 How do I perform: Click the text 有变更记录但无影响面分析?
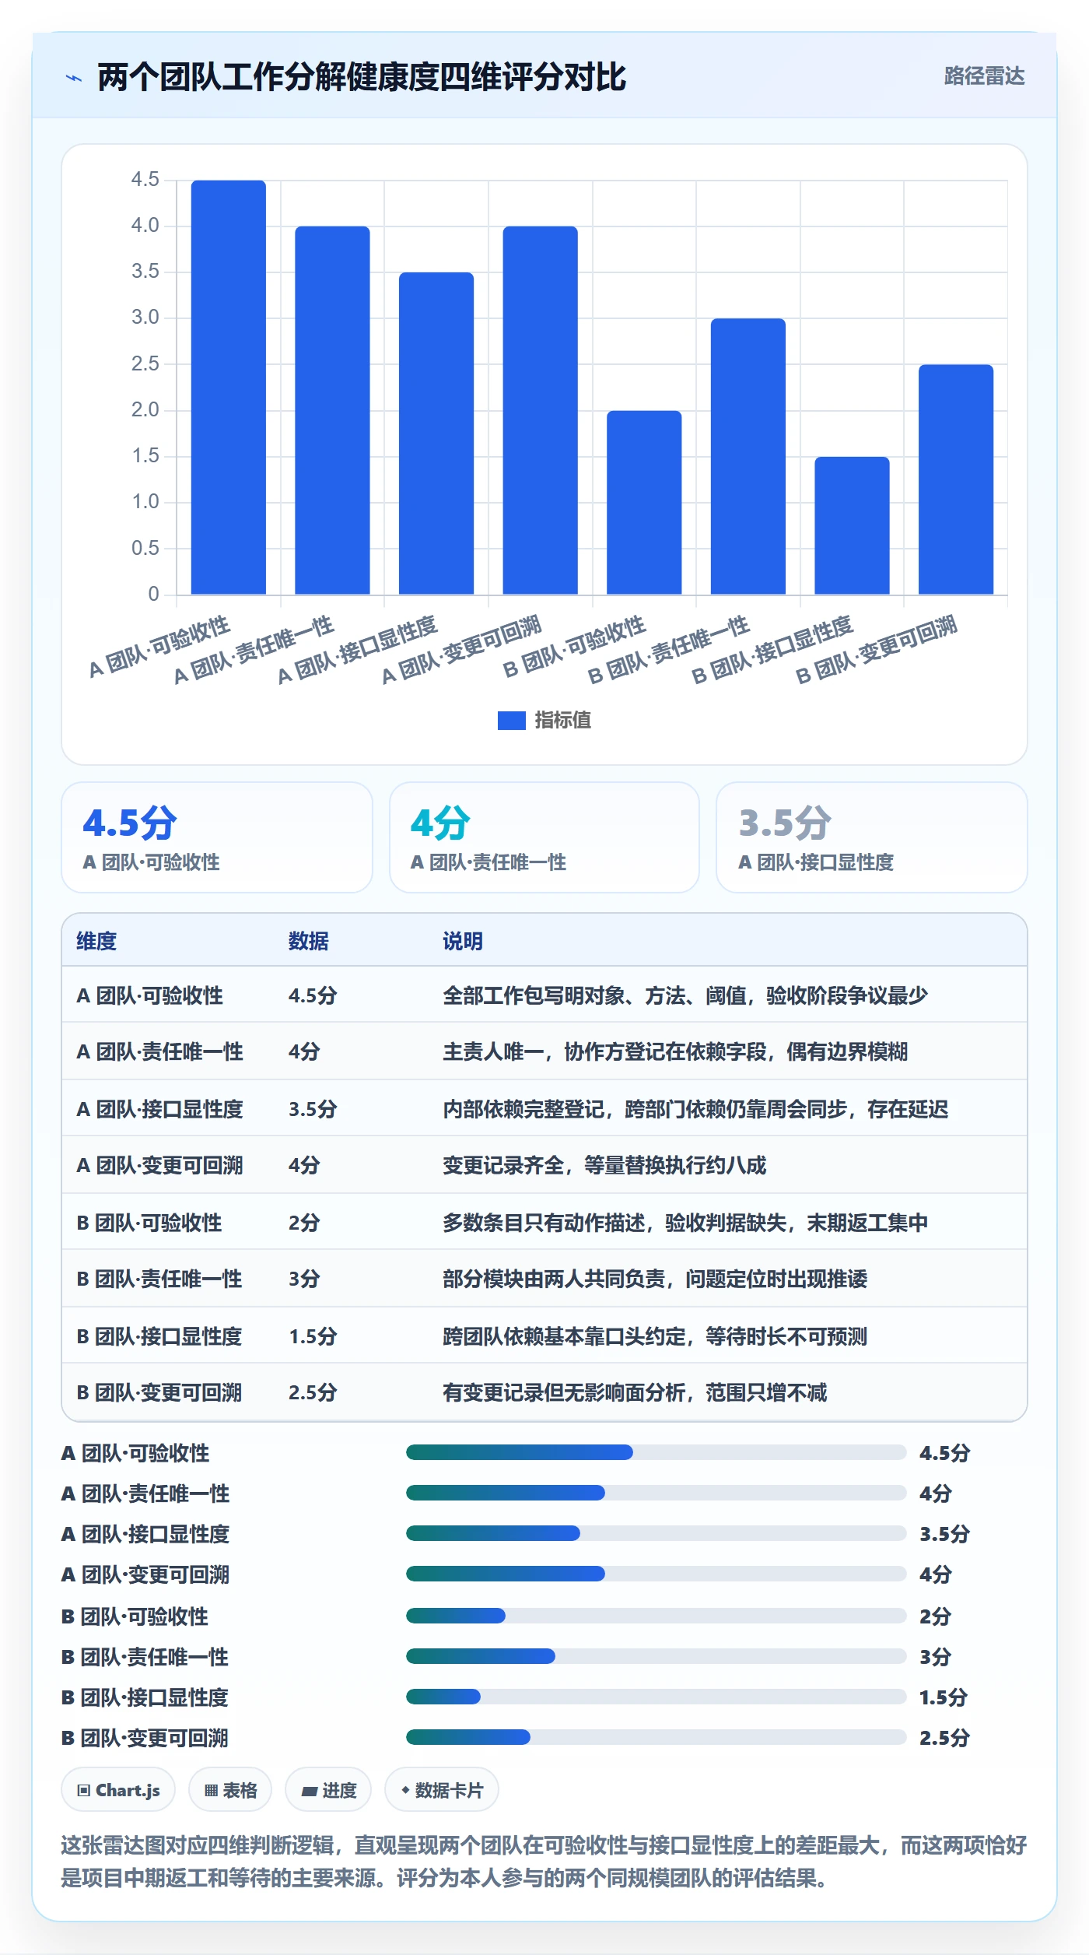[564, 1392]
